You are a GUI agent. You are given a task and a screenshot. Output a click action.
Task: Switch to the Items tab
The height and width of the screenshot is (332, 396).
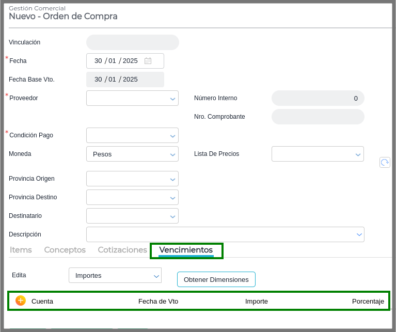21,250
